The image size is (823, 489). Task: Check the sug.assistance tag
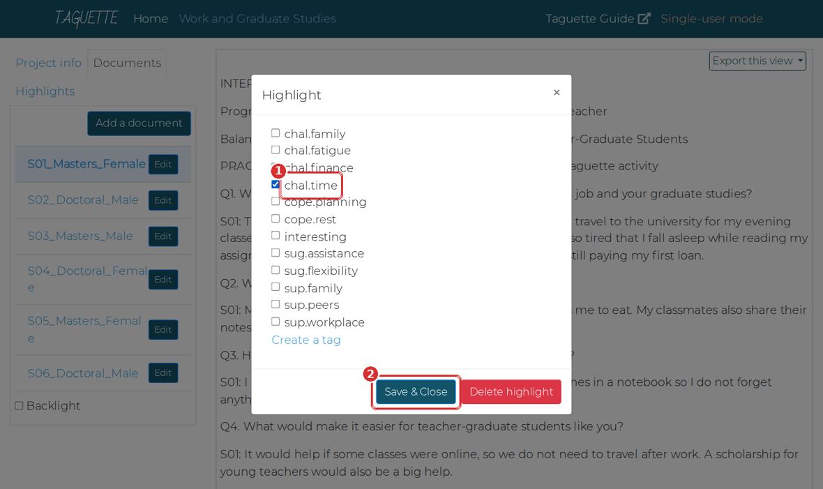[275, 253]
